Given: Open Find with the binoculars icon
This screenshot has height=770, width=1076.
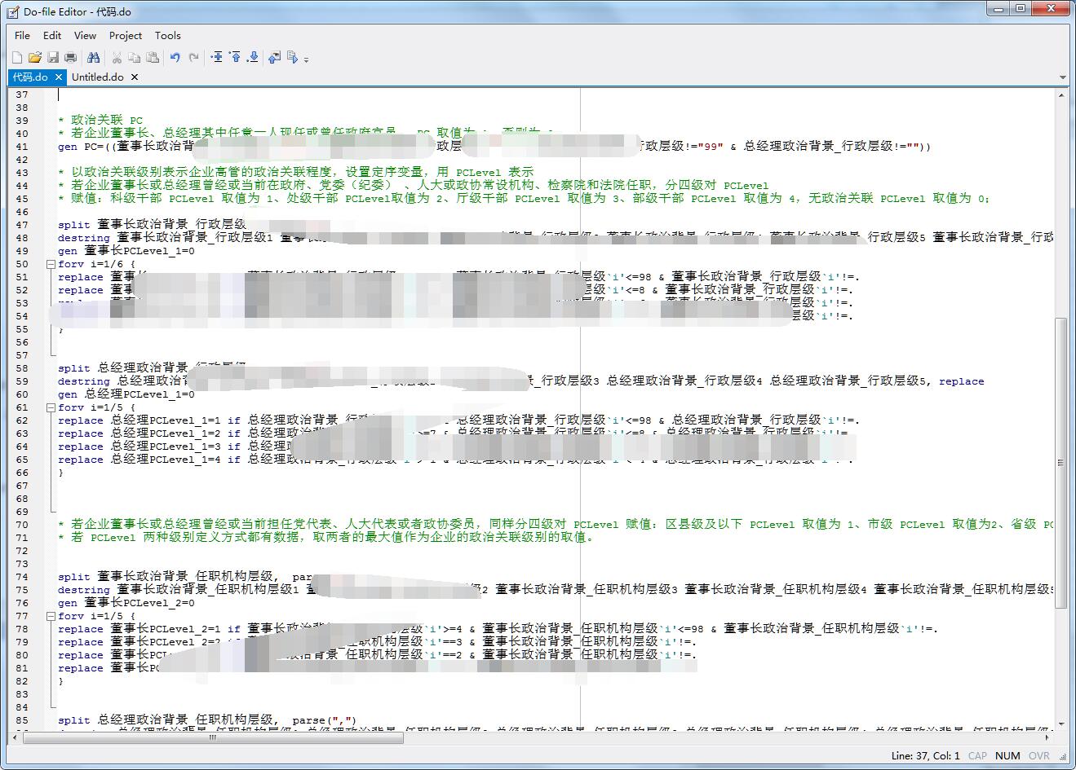Looking at the screenshot, I should pos(94,58).
